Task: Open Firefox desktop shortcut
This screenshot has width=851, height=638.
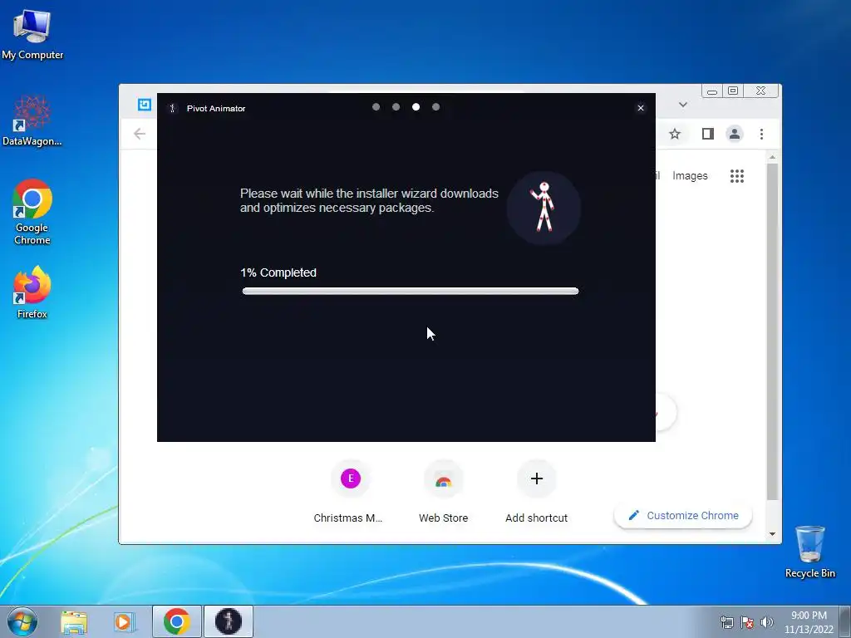Action: coord(32,292)
